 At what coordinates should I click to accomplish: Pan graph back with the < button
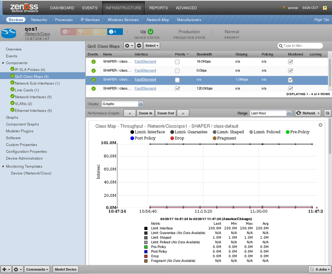point(129,113)
